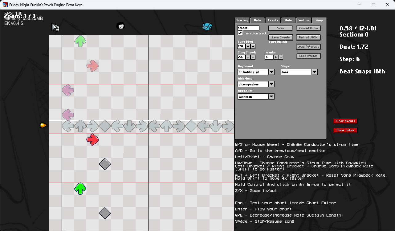Screen dimensions: 395x231
Task: Select the faded pink arrow note near the top
Action: [92, 65]
